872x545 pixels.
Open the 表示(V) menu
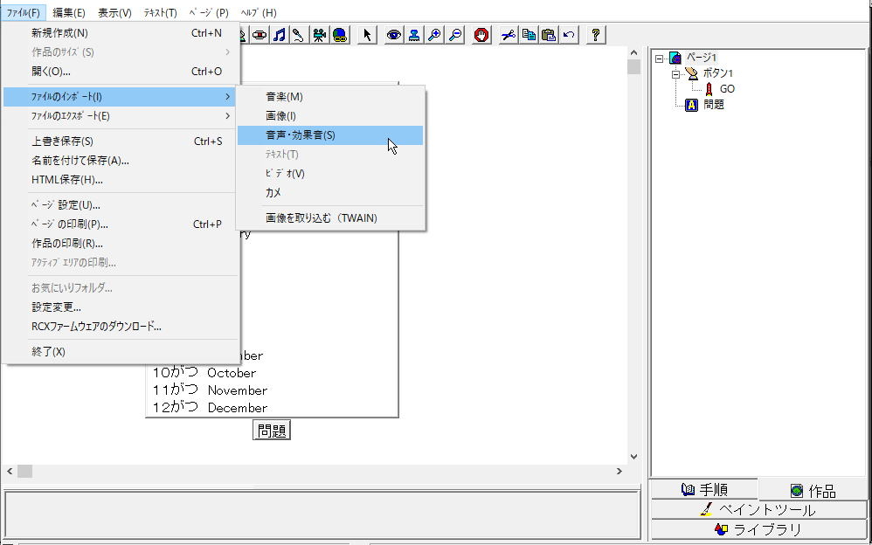(114, 13)
